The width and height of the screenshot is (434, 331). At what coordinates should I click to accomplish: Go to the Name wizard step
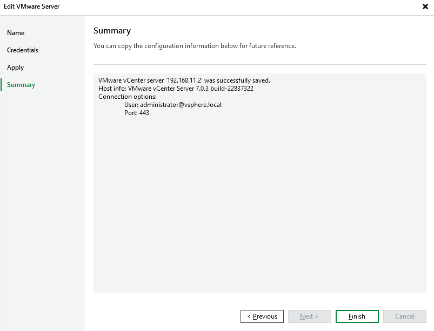point(16,33)
